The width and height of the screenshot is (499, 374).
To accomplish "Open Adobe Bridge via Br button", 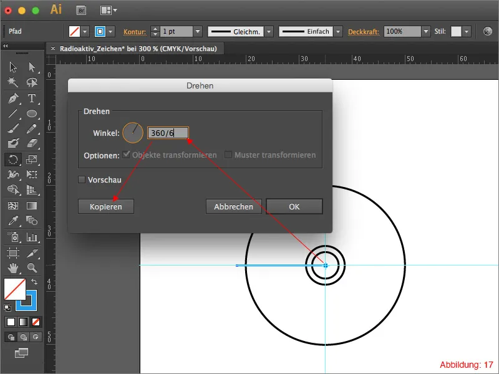I will click(x=82, y=11).
